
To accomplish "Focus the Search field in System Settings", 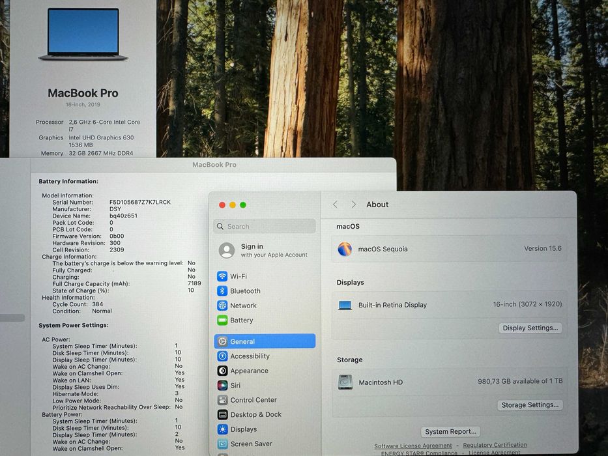I will coord(265,226).
